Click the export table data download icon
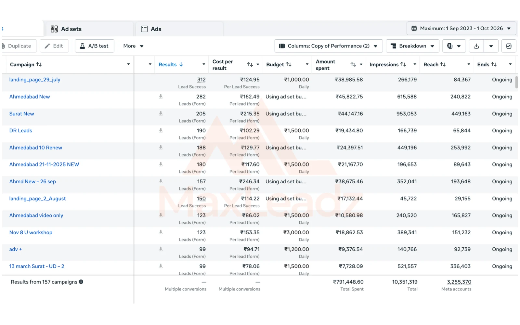Screen dimensions: 520x325 (x=476, y=46)
